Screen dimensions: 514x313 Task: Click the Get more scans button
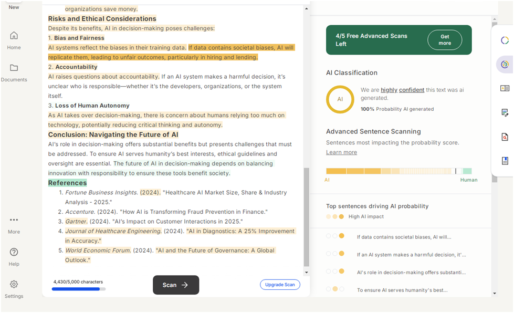click(x=445, y=40)
